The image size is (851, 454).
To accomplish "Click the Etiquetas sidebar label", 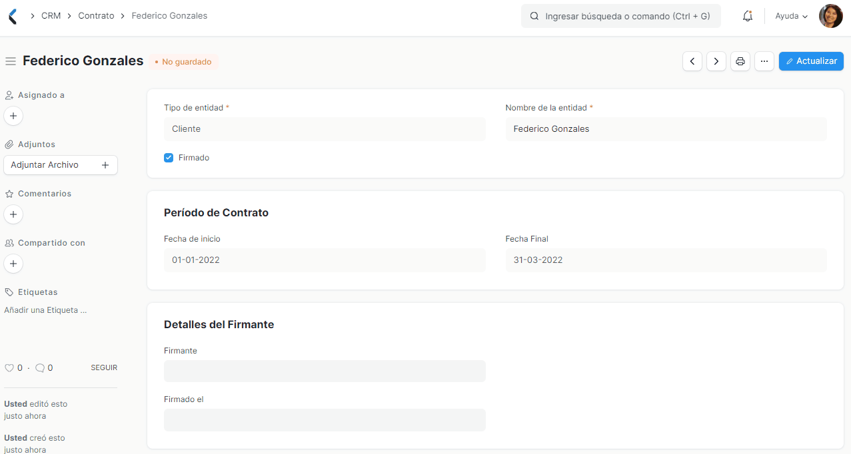I will 37,292.
